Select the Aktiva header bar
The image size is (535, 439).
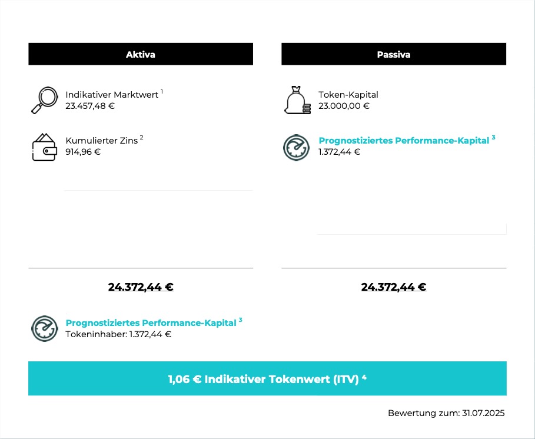pos(141,54)
